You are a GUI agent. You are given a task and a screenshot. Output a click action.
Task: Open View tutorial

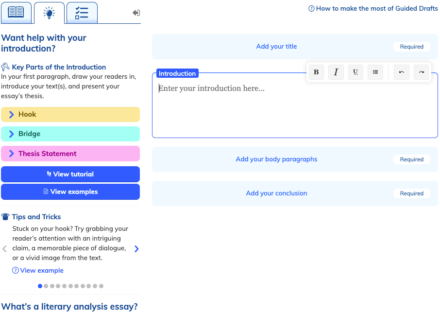[70, 174]
